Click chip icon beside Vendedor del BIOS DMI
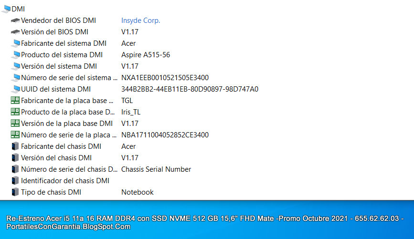 tap(15, 21)
